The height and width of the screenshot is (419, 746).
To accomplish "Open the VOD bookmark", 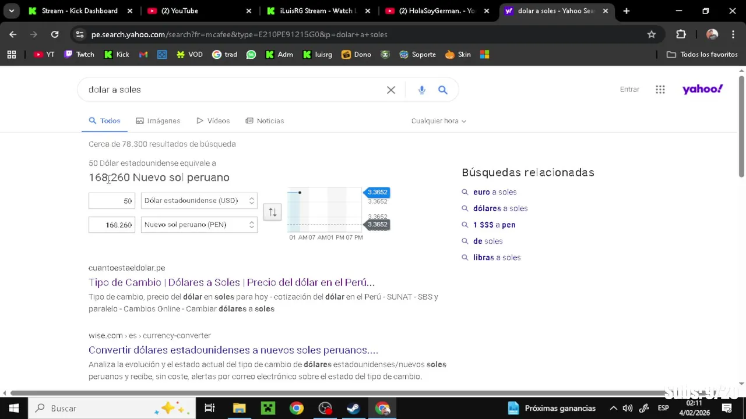I will click(x=189, y=54).
